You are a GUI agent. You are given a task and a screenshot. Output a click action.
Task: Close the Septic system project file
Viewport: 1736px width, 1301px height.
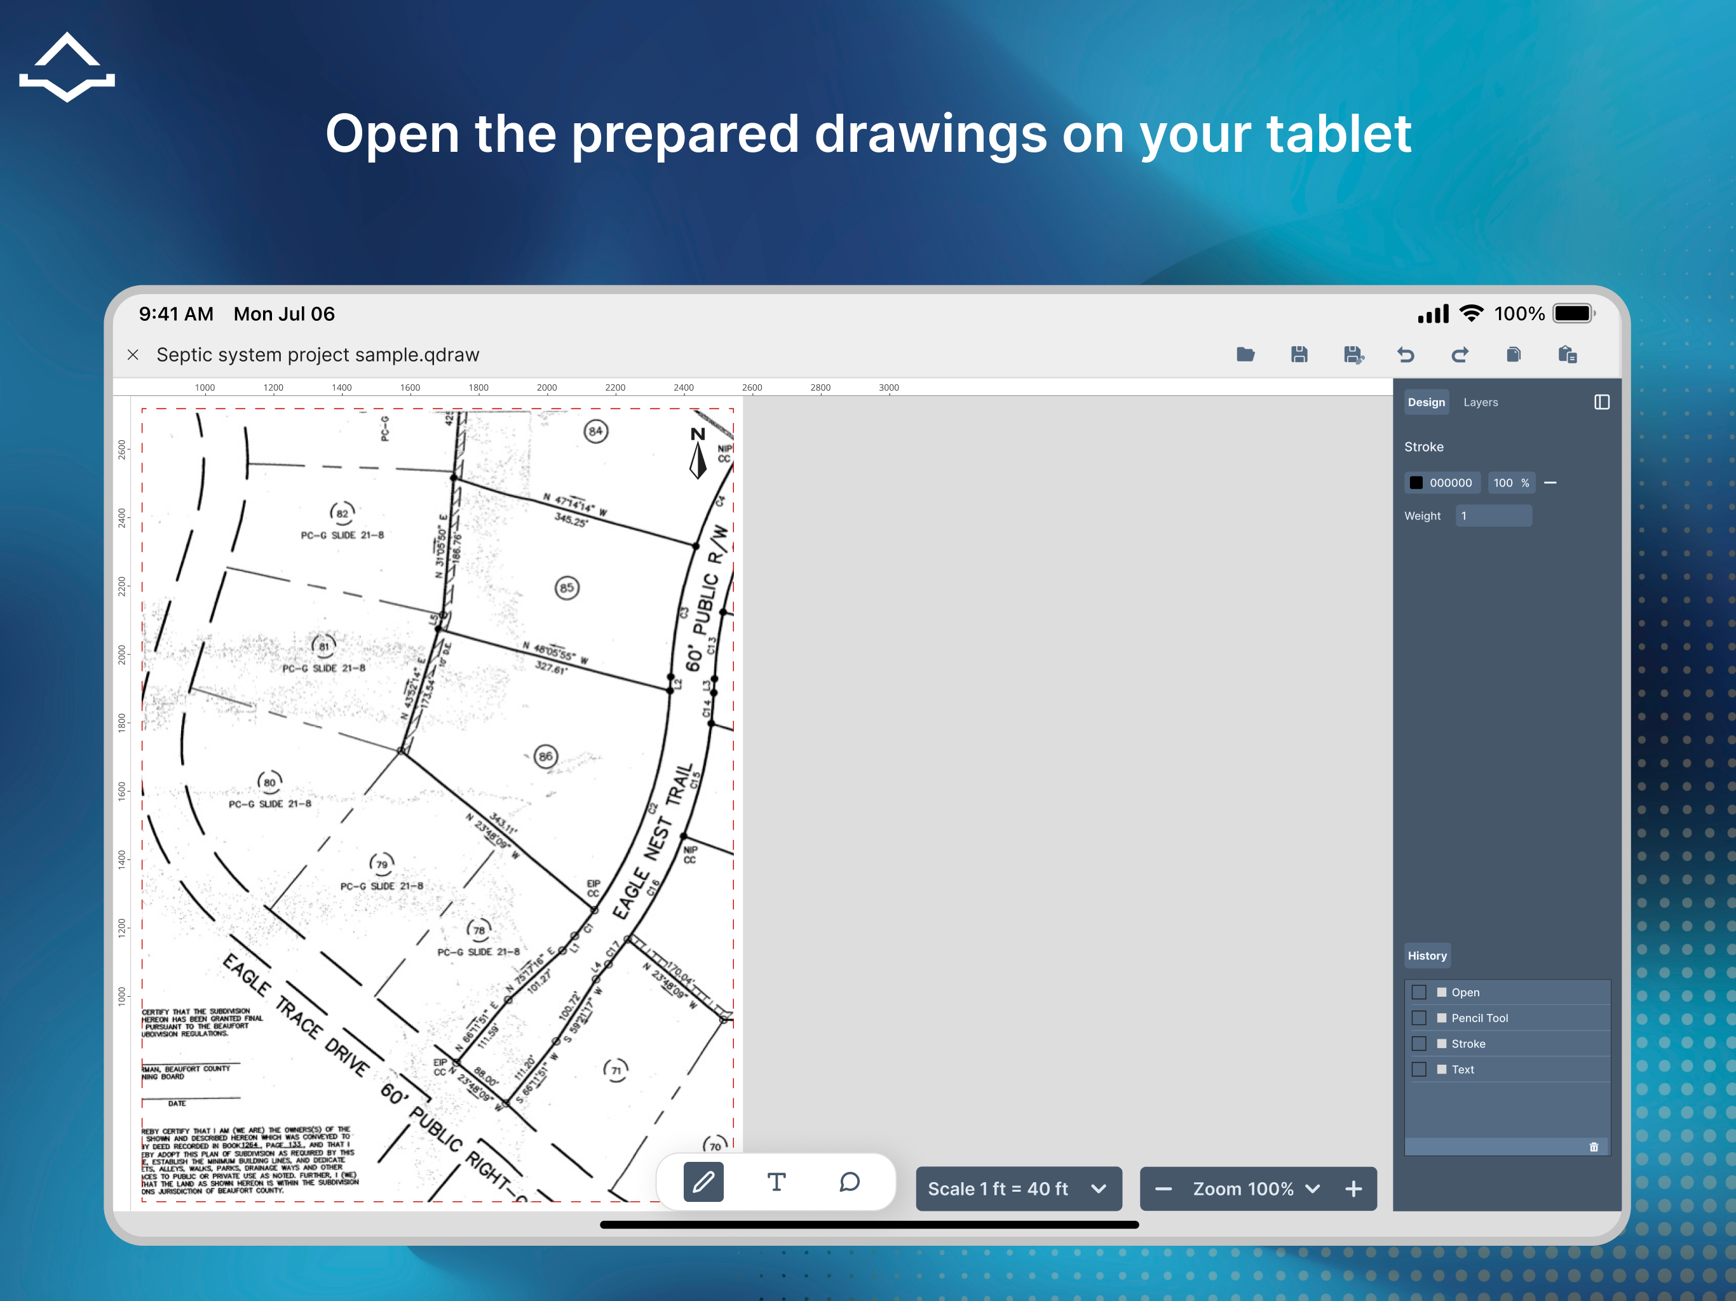point(133,354)
